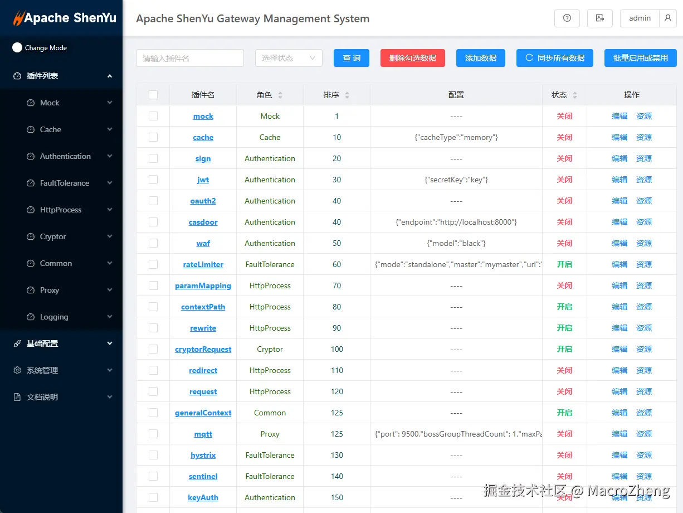Click the HttpProcess sidebar icon

coord(31,210)
